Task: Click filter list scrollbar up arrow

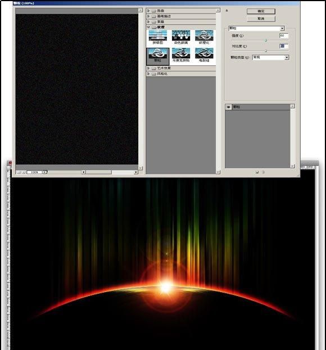Action: 218,10
